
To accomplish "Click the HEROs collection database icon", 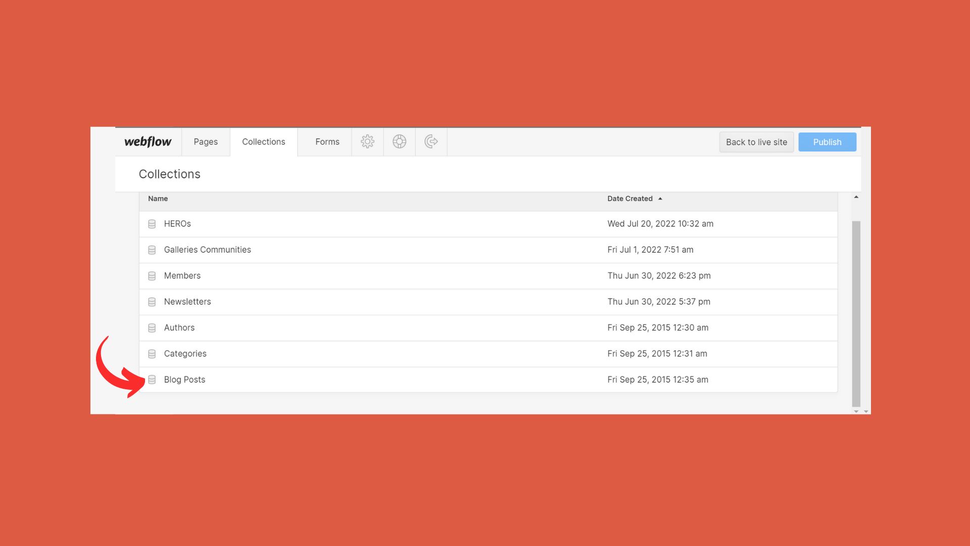I will pos(152,224).
